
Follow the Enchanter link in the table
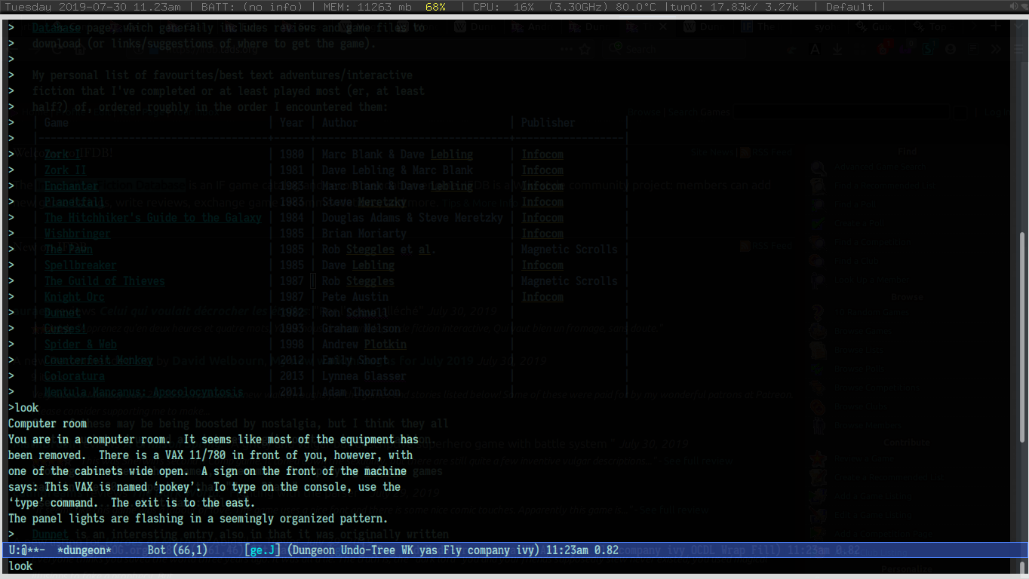click(x=72, y=185)
